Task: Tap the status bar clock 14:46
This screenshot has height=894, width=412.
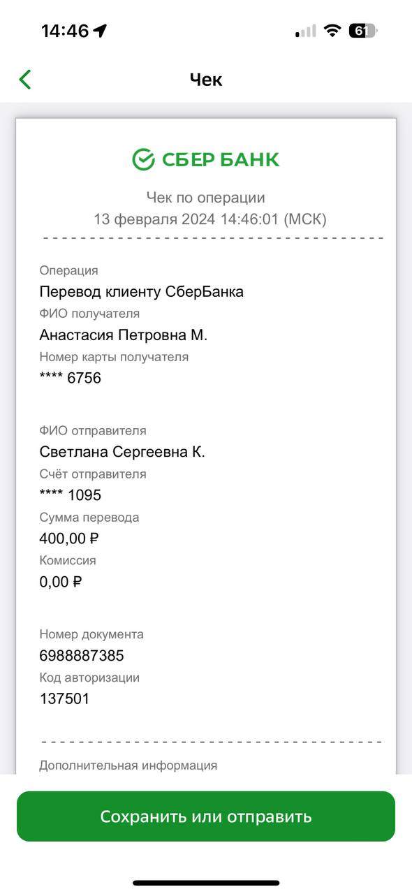Action: pyautogui.click(x=65, y=31)
